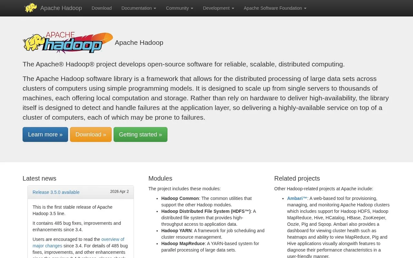This screenshot has width=413, height=258.
Task: Open the Ambari project link
Action: pos(297,198)
